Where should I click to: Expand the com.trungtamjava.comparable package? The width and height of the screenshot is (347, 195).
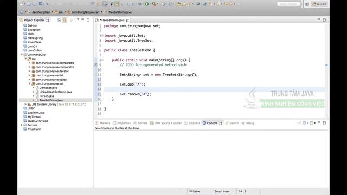tap(30, 63)
